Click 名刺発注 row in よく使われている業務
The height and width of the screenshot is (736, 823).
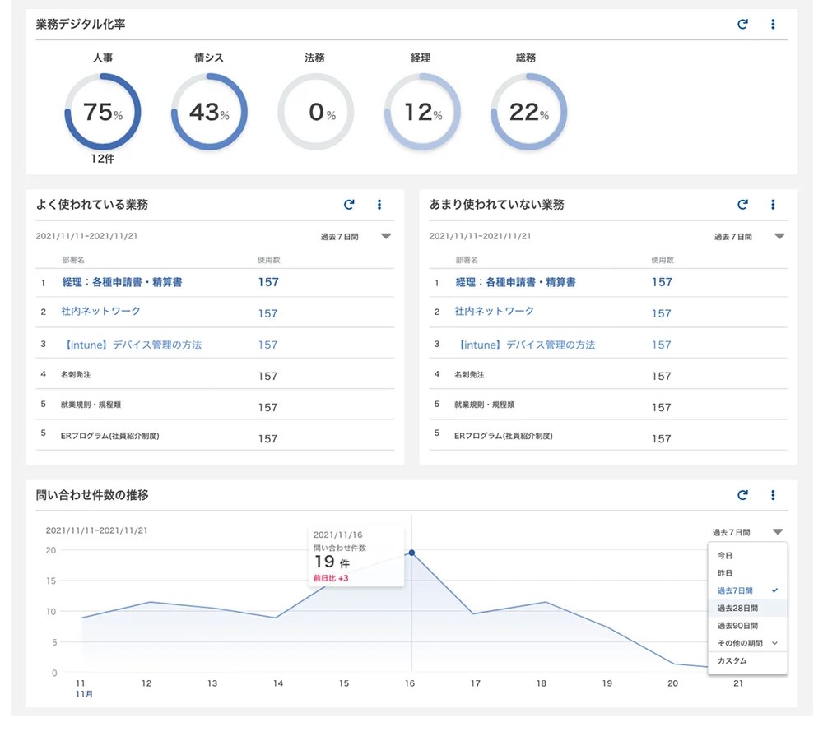215,374
